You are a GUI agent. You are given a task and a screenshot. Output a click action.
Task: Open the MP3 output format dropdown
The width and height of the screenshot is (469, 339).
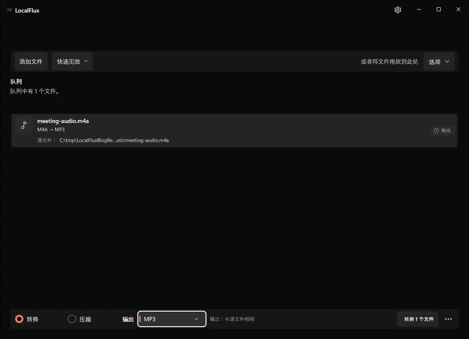172,319
